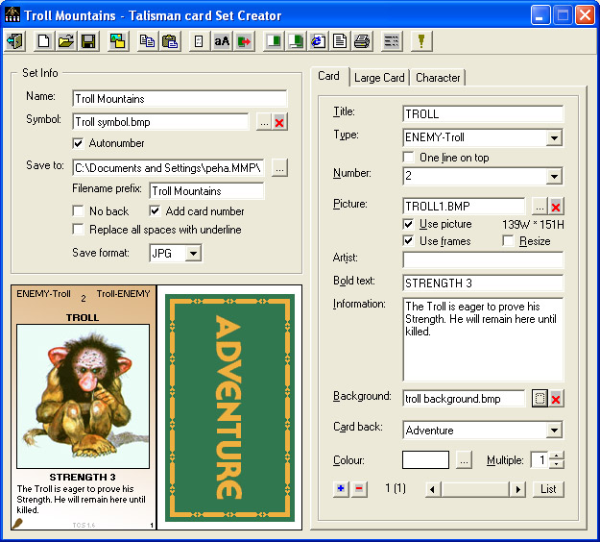The image size is (600, 542).
Task: Click the Adventure card back preview
Action: pyautogui.click(x=229, y=407)
